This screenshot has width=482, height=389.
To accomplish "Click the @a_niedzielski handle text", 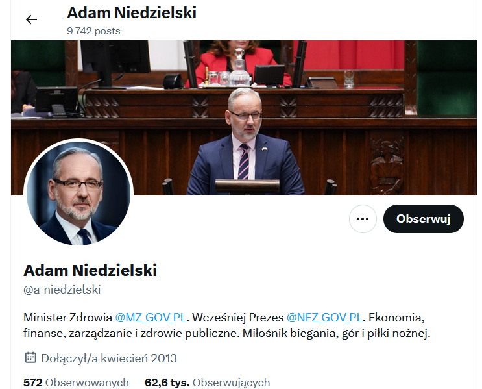I will (62, 290).
